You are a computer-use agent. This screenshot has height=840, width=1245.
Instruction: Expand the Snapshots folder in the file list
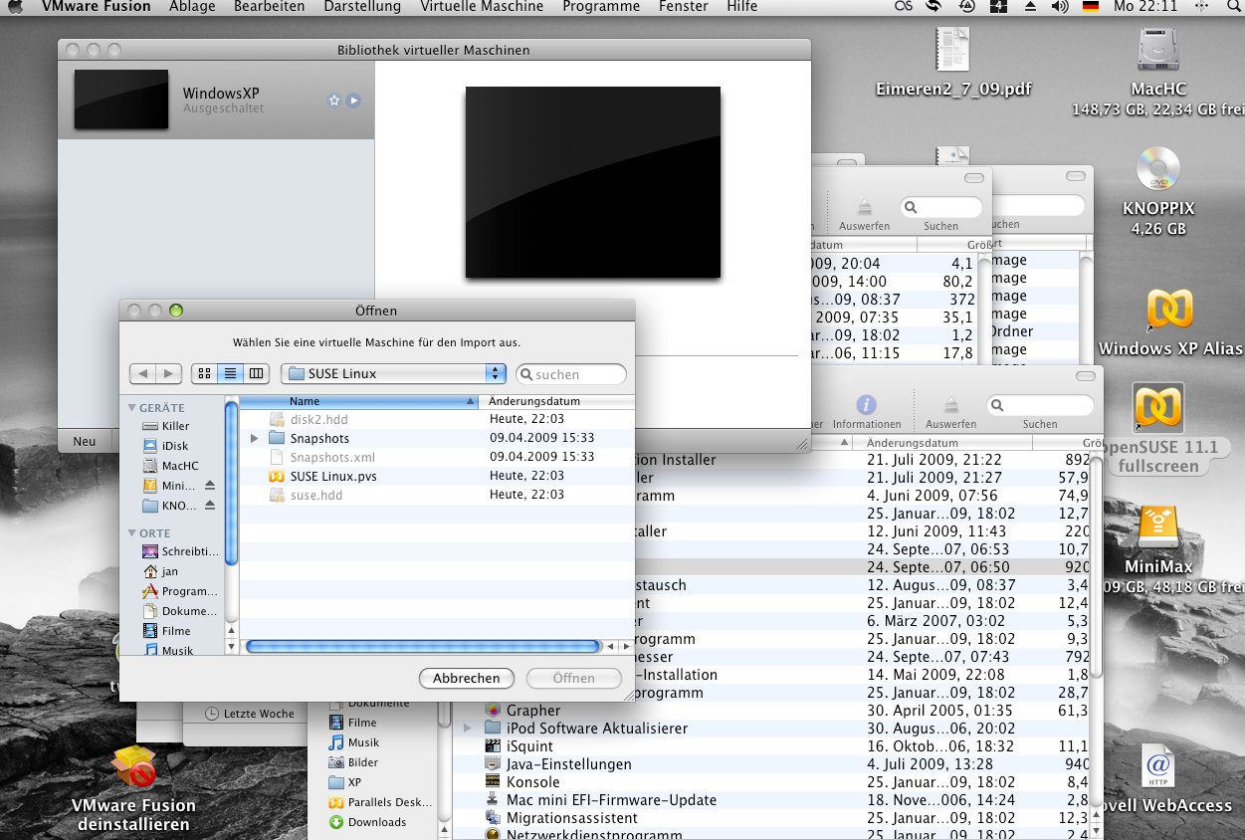tap(255, 439)
